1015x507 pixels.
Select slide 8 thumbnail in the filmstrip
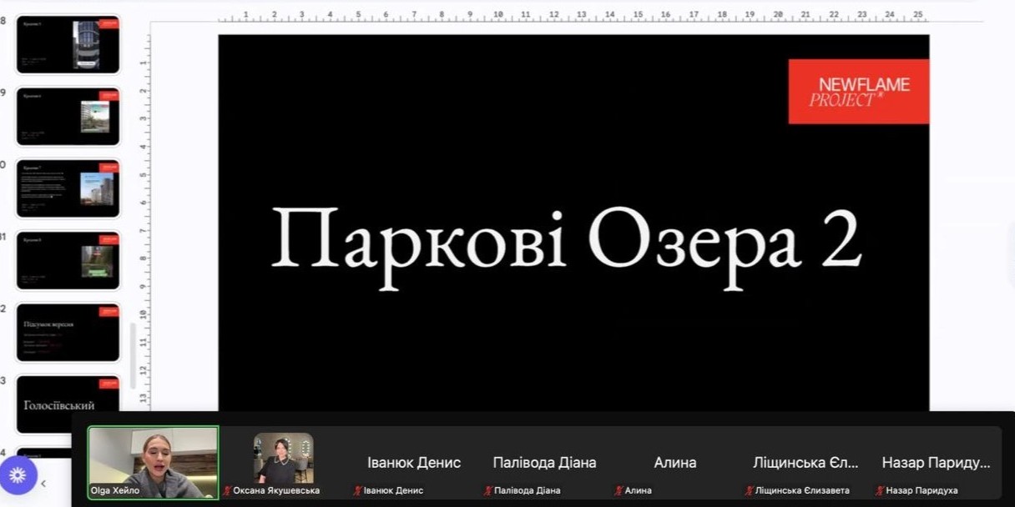(68, 44)
